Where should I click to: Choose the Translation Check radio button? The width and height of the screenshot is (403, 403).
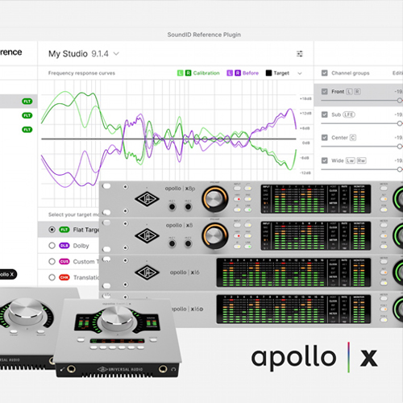[52, 277]
